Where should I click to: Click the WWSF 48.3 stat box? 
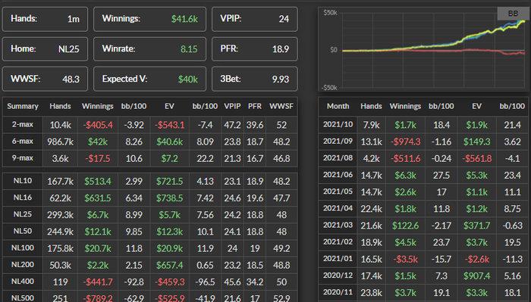tap(45, 79)
